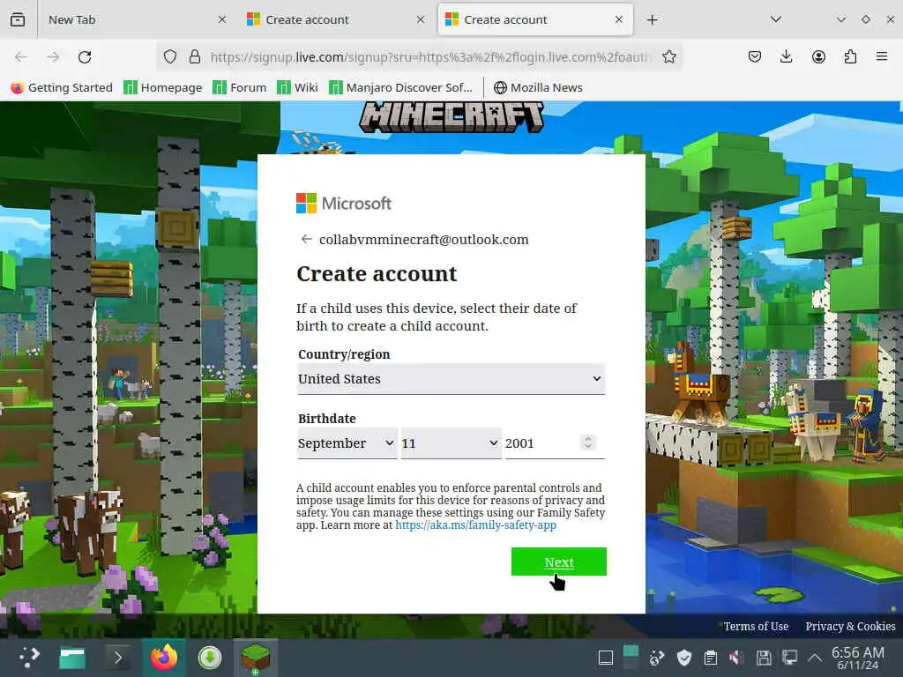Open the display/network tray icon

point(789,658)
